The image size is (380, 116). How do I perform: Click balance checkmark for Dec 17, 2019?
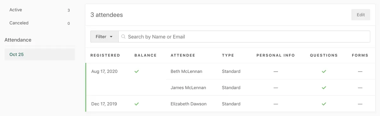point(136,104)
